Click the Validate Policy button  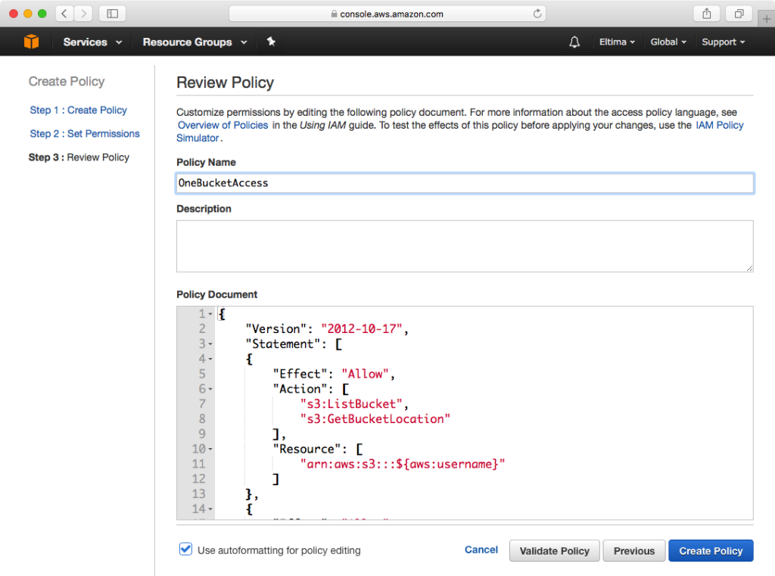click(x=554, y=550)
